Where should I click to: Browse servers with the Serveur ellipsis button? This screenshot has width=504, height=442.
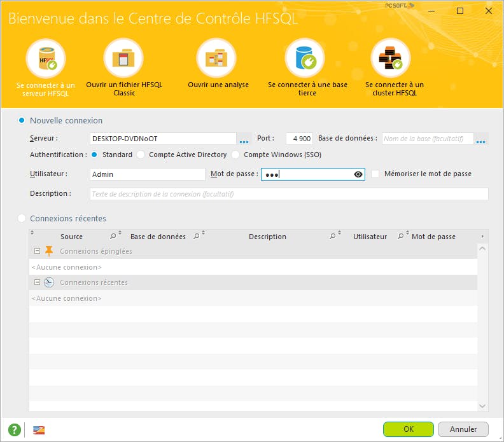244,139
